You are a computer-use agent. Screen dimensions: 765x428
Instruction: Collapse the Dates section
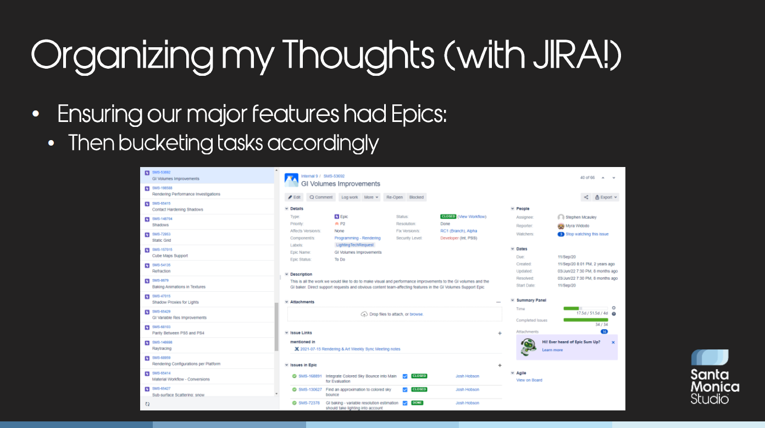click(x=513, y=249)
